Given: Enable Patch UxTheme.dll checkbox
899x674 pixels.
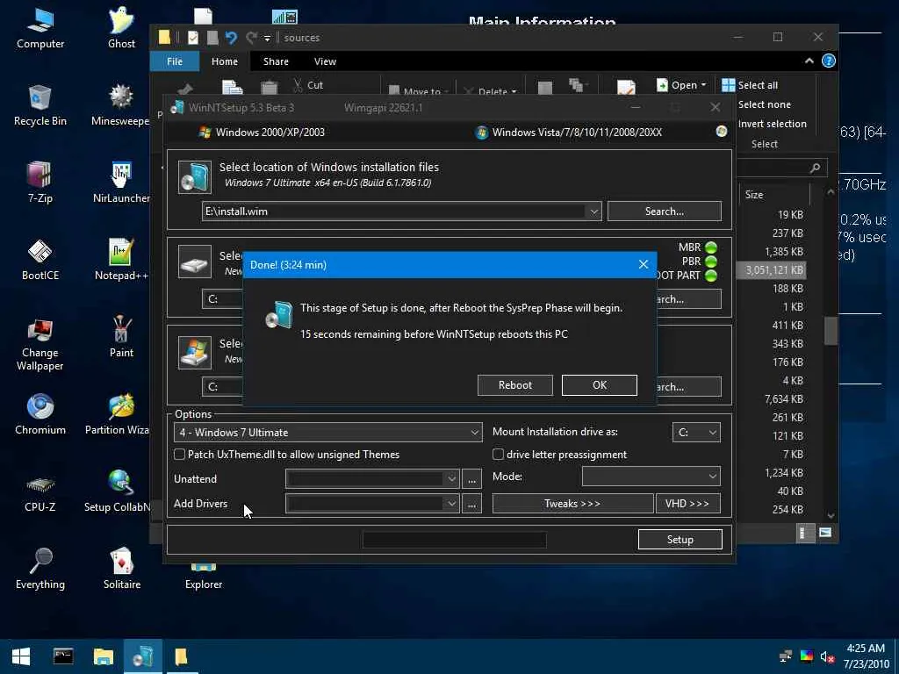Looking at the screenshot, I should [179, 455].
